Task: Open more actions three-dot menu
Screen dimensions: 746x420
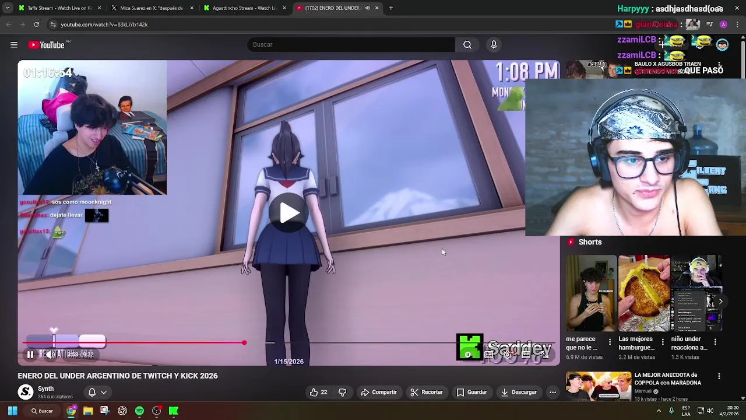Action: pyautogui.click(x=553, y=392)
